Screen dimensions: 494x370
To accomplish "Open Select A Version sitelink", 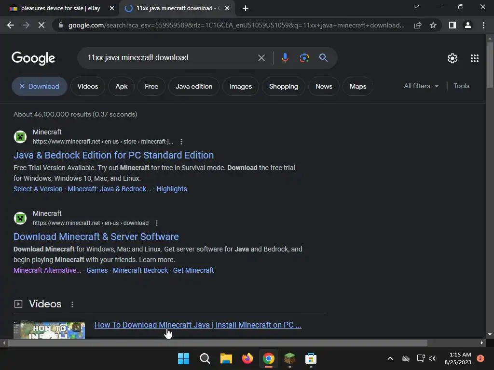I will click(x=38, y=189).
